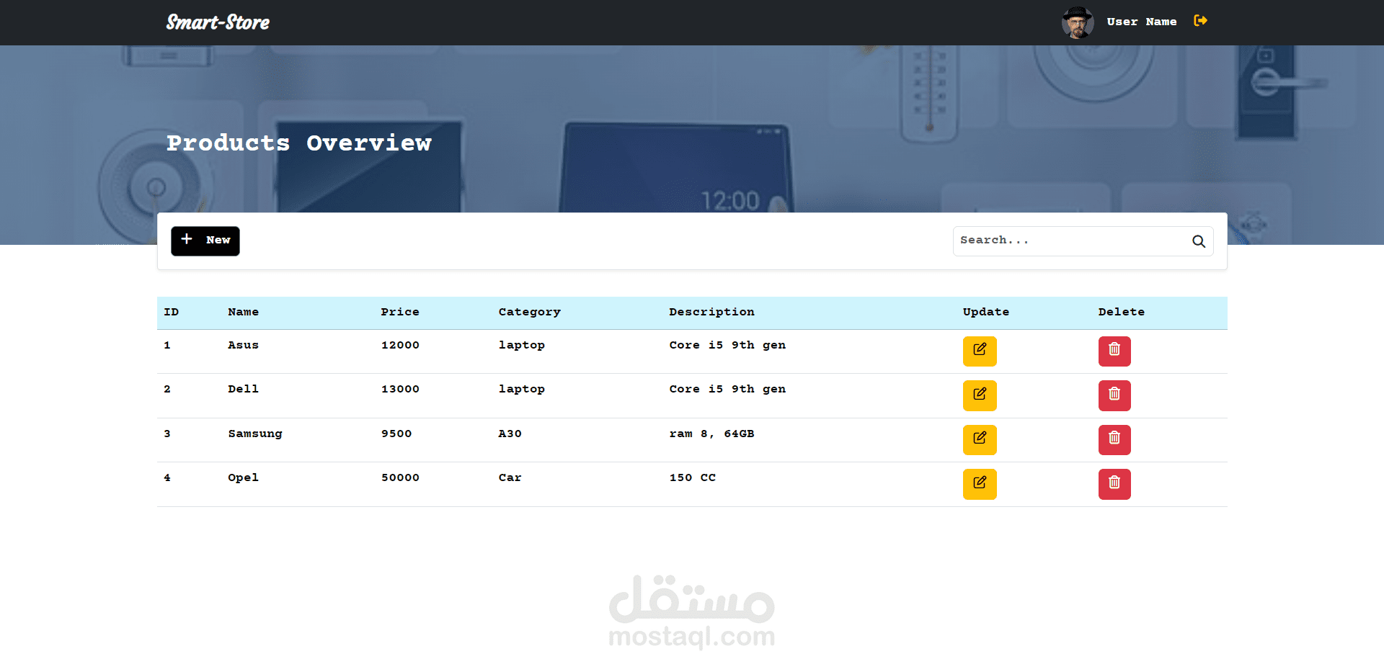Click price value 9500
The image size is (1384, 664).
click(x=396, y=434)
